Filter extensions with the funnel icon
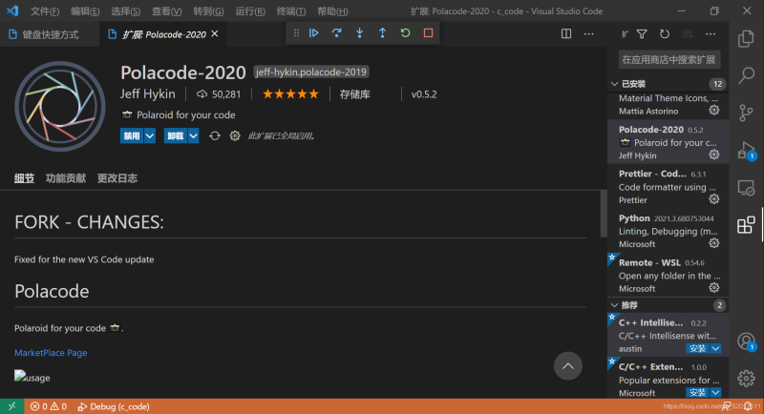The image size is (764, 414). pos(642,33)
